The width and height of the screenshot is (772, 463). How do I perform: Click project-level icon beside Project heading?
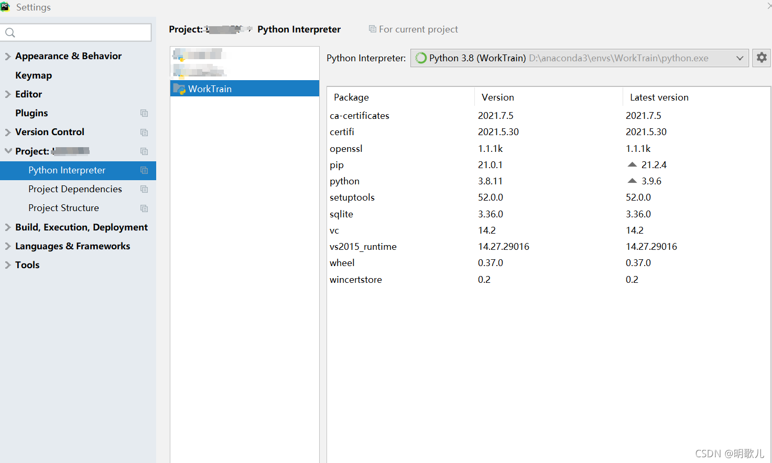[144, 151]
